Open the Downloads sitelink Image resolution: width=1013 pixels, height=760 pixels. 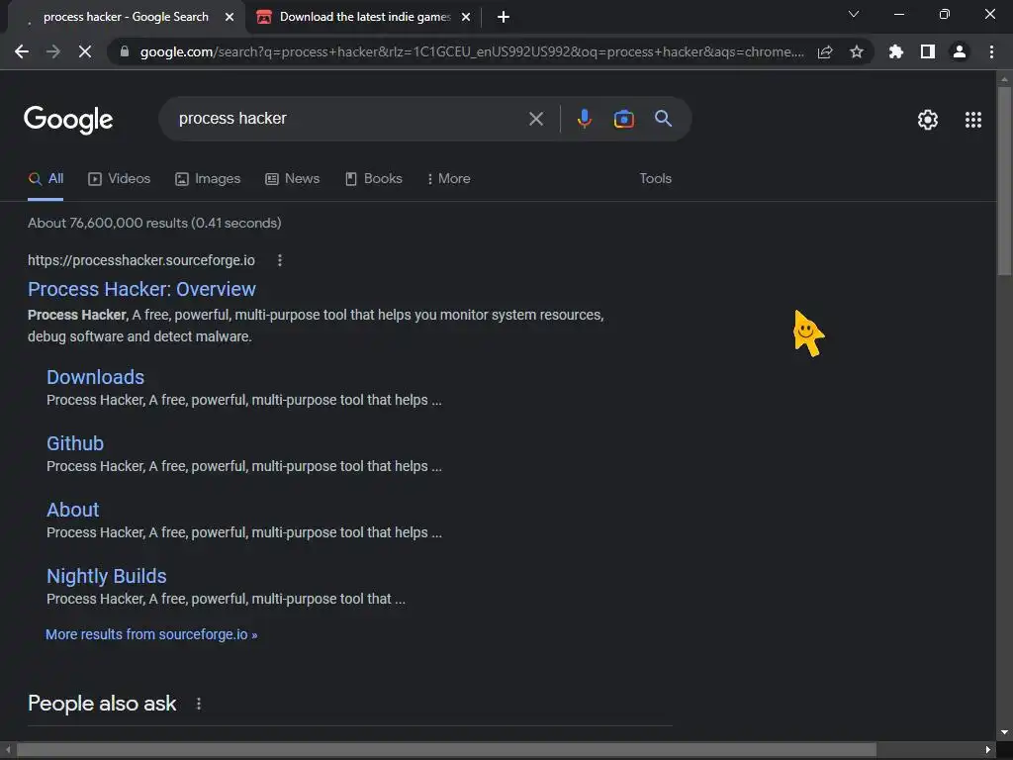96,377
